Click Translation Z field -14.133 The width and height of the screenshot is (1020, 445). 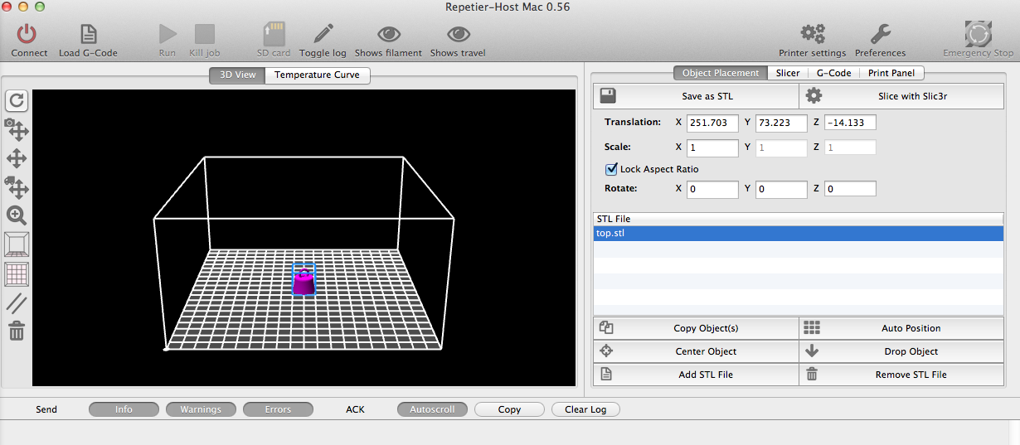click(x=850, y=123)
